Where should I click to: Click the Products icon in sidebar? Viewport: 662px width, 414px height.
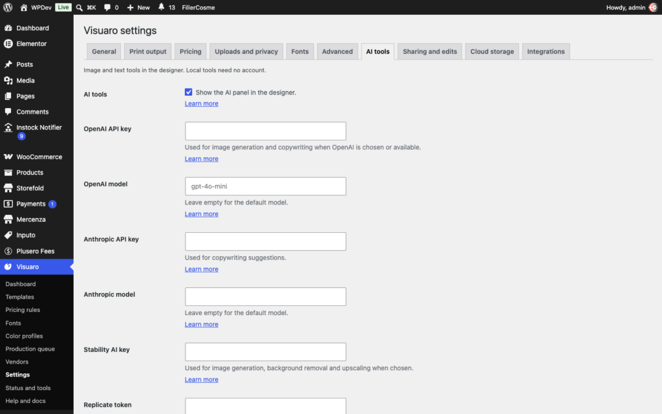point(8,172)
